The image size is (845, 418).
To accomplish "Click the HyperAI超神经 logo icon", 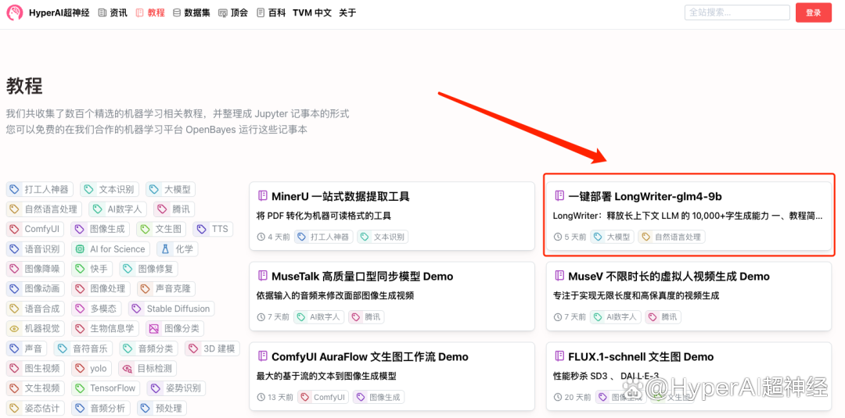I will tap(15, 13).
